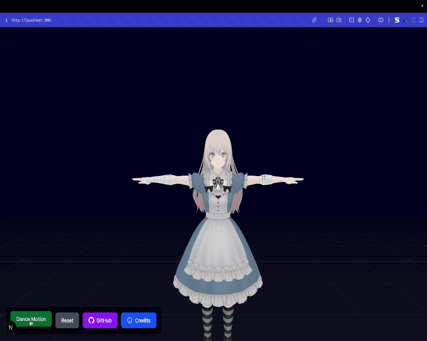Start the Dance Motion
Screen dimensions: 427x341
click(31, 319)
